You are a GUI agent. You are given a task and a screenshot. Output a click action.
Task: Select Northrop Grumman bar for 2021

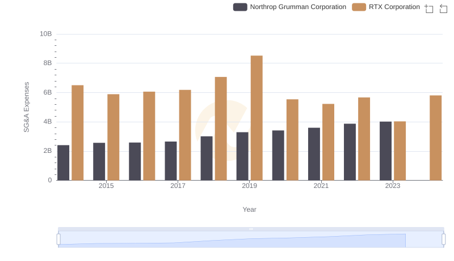(x=314, y=154)
